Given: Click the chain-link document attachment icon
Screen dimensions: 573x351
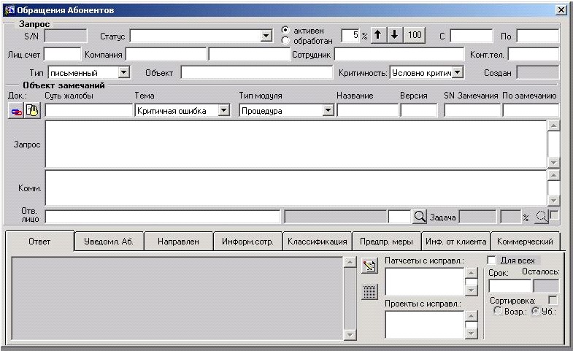Looking at the screenshot, I should (16, 110).
